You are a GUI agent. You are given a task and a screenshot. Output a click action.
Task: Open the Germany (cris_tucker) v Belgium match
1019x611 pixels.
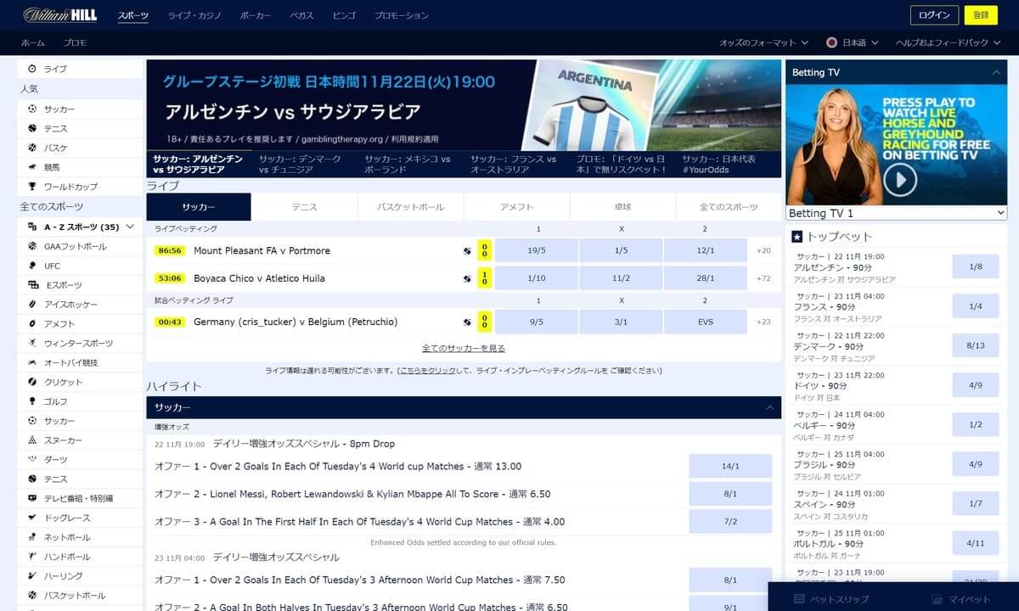tap(296, 322)
